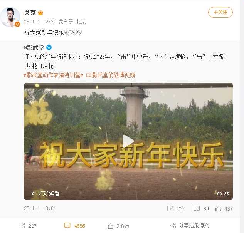Click the share icon for 分享这条博文
Image resolution: width=244 pixels, height=233 pixels.
point(173,225)
